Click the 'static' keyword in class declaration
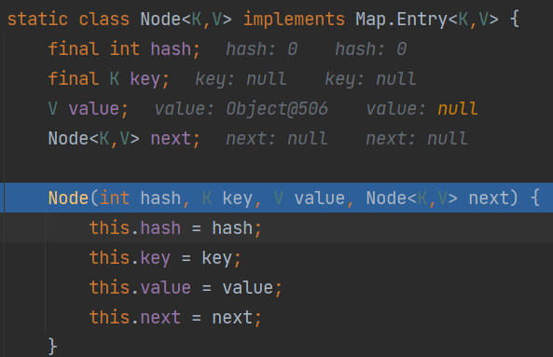This screenshot has width=553, height=357. (x=37, y=19)
